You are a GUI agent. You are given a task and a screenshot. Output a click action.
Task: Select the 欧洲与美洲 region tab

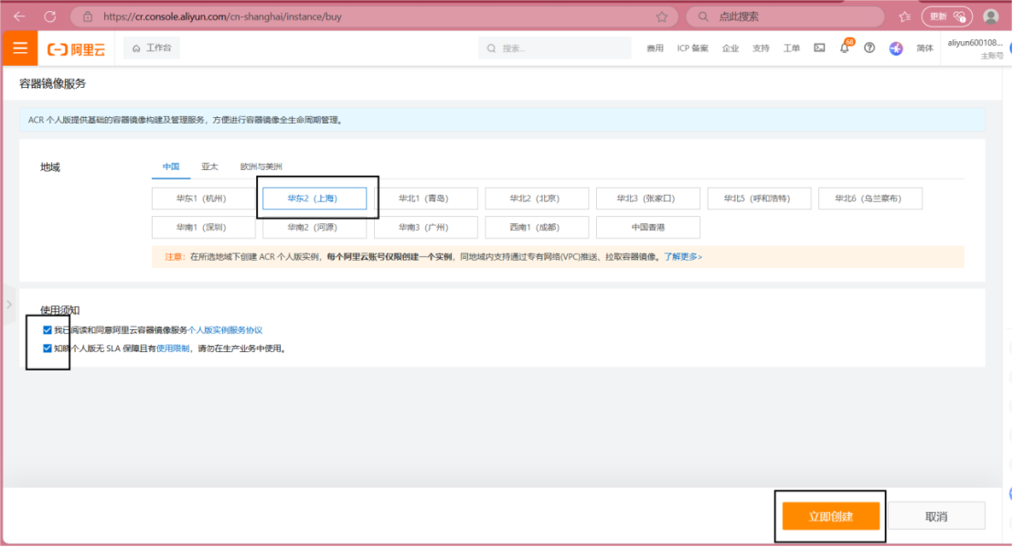click(261, 166)
